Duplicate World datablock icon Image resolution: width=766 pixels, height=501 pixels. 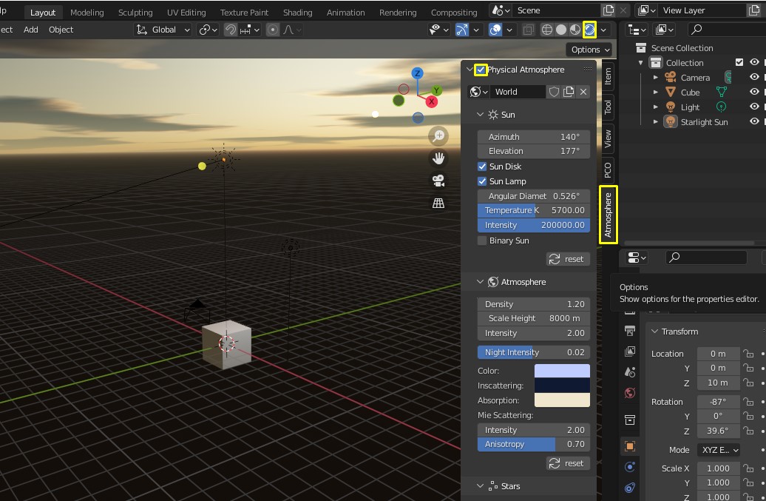(x=568, y=92)
